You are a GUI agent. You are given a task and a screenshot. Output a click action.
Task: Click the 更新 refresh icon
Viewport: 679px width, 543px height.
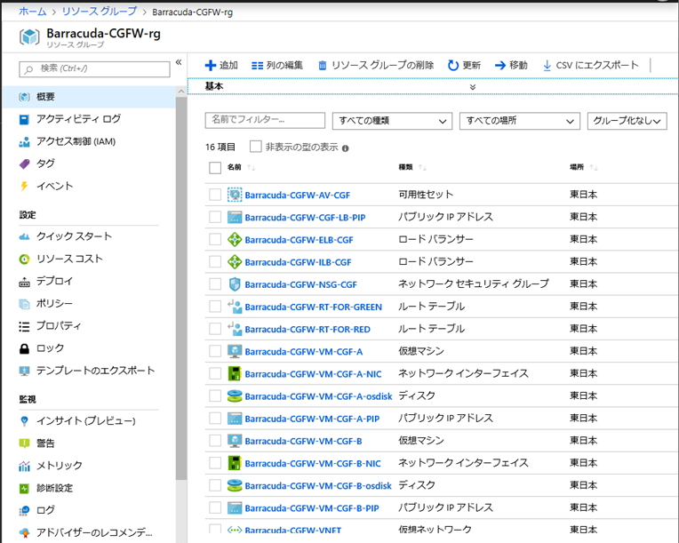tap(453, 66)
